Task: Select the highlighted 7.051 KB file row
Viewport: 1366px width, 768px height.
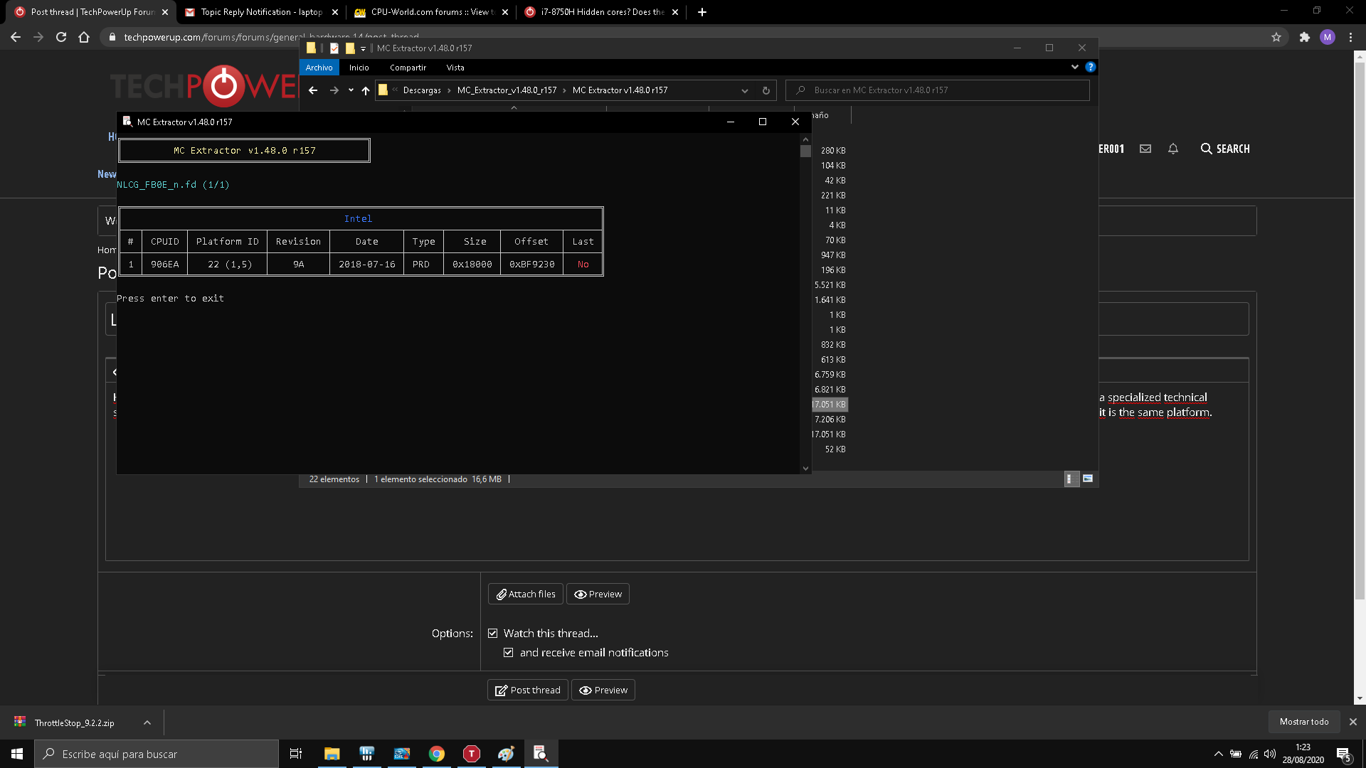Action: (x=830, y=405)
